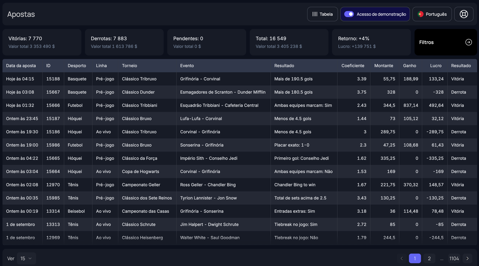The width and height of the screenshot is (479, 266).
Task: Click the Ross Geller - Chandler Bing event
Action: pos(208,185)
